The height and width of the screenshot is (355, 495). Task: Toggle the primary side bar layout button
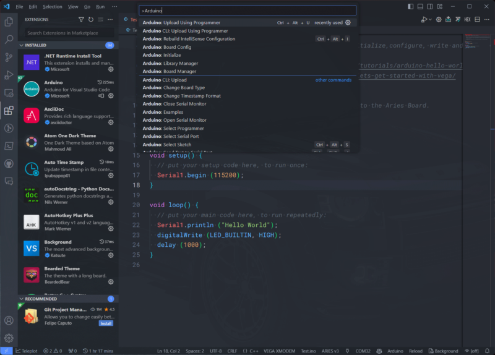[411, 6]
